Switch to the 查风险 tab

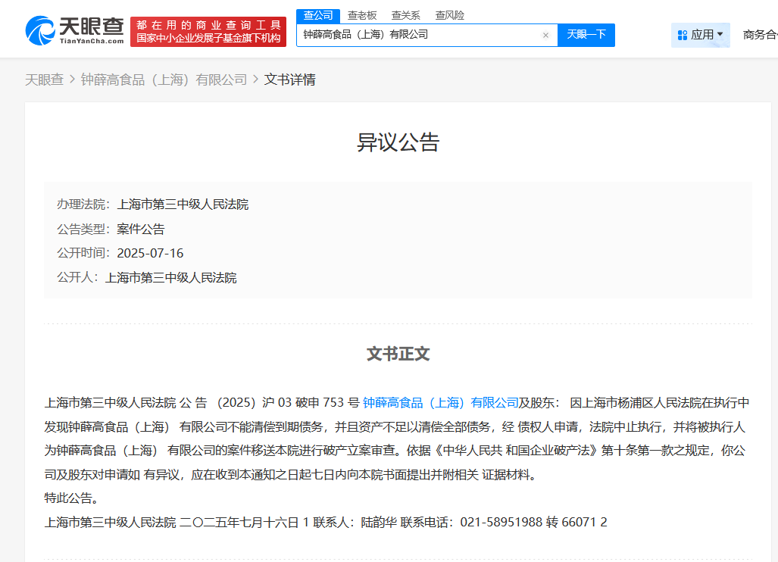point(450,15)
